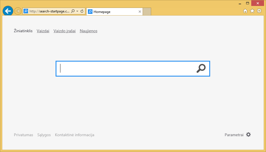Expand the address bar autocomplete dropdown arrow
The image size is (266, 152).
coord(77,11)
